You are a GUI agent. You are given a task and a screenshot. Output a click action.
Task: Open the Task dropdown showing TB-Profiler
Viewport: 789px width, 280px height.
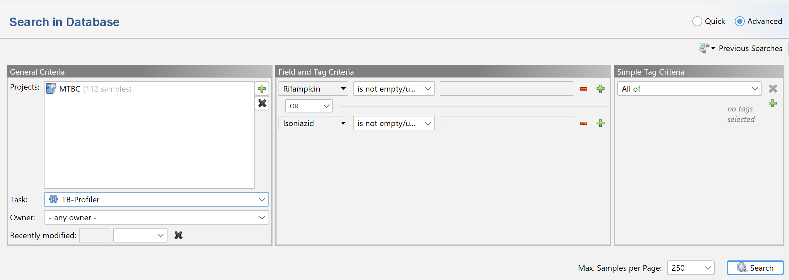click(156, 199)
